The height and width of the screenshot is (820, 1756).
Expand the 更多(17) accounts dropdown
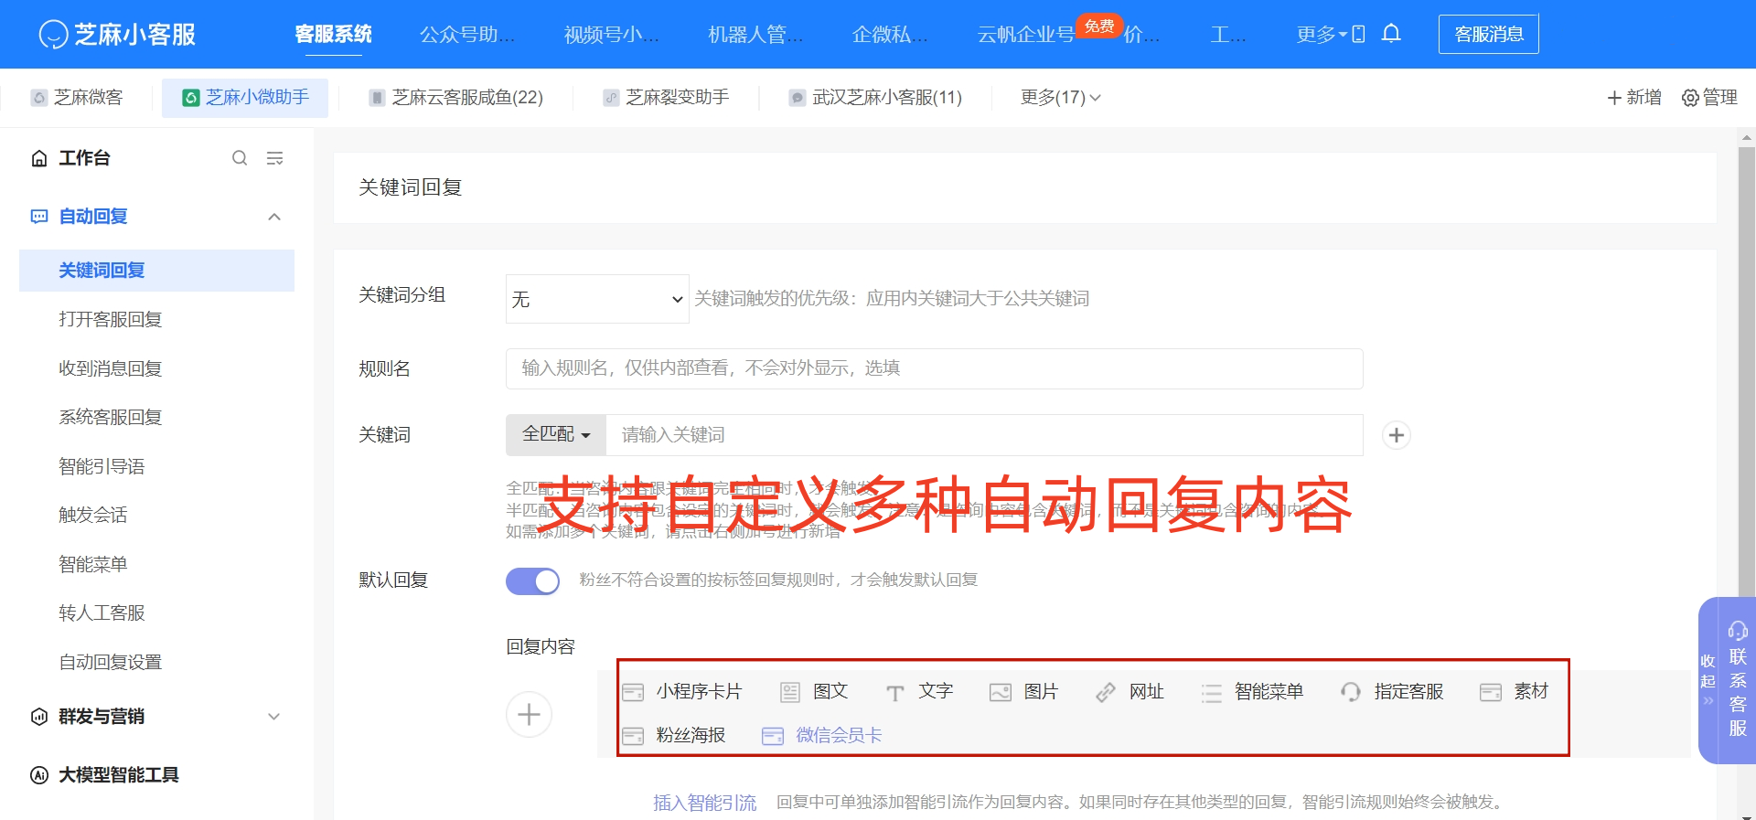pos(1060,98)
